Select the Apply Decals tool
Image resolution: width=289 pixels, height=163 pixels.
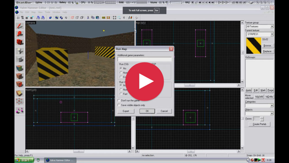point(19,84)
